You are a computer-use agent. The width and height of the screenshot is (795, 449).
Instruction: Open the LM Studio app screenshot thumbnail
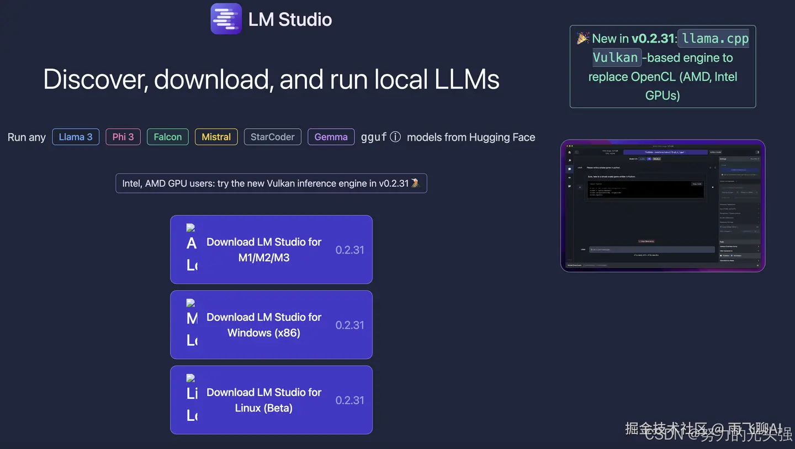(x=662, y=205)
